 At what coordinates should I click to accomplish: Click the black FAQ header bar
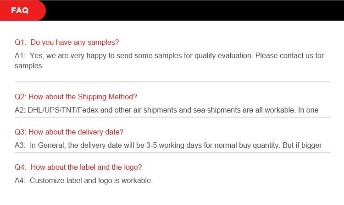click(195, 11)
